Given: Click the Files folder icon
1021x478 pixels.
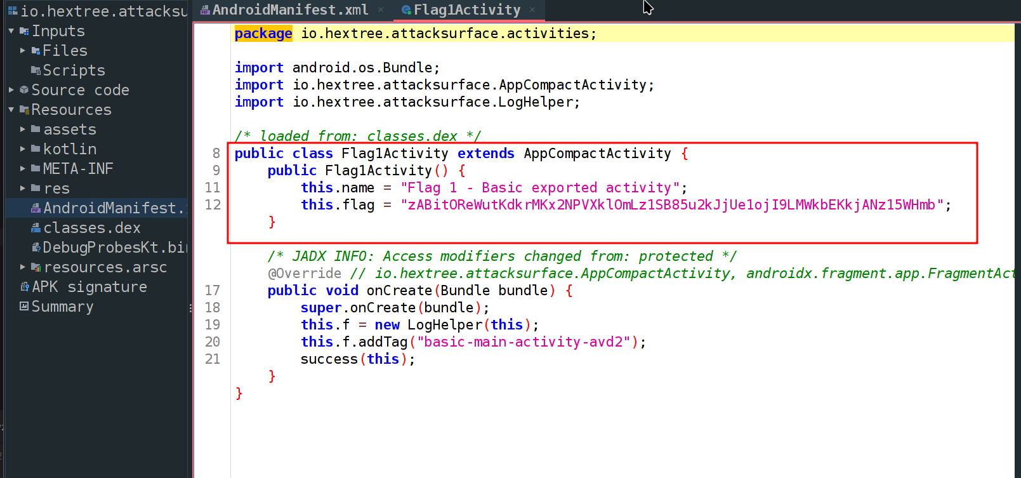Looking at the screenshot, I should coord(36,51).
